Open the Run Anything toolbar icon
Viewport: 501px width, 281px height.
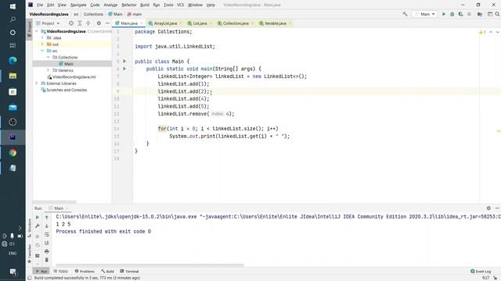(489, 14)
